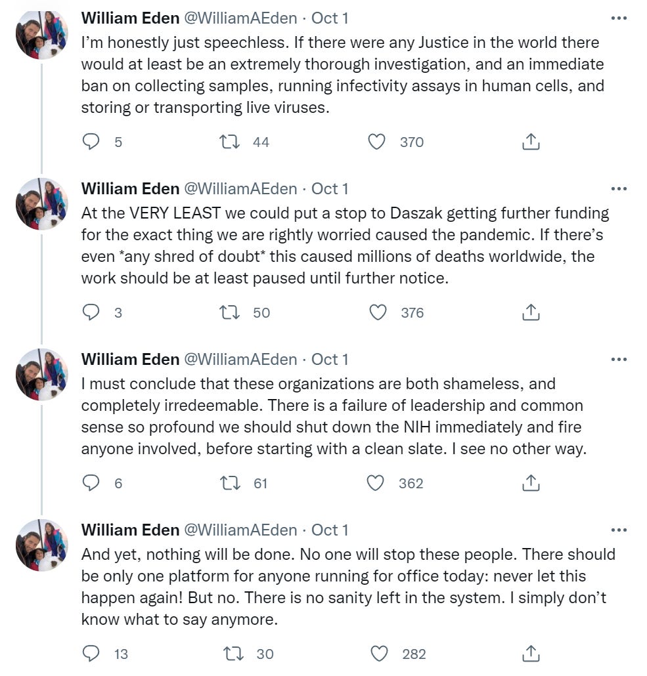This screenshot has width=647, height=676.
Task: Click @WilliamAEden handle on last tweet
Action: [240, 530]
